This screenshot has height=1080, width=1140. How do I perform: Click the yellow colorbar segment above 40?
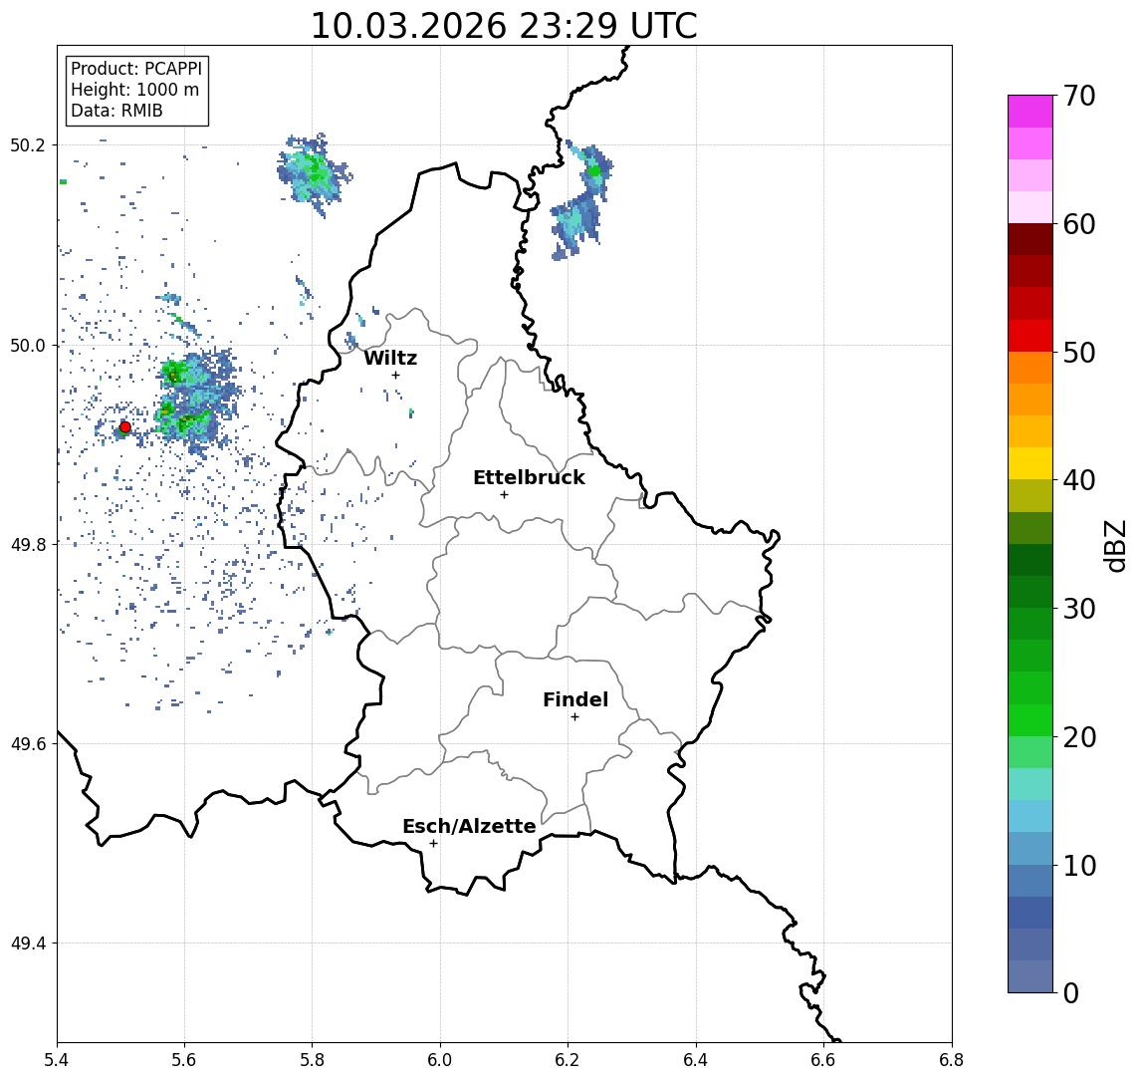tap(1030, 464)
